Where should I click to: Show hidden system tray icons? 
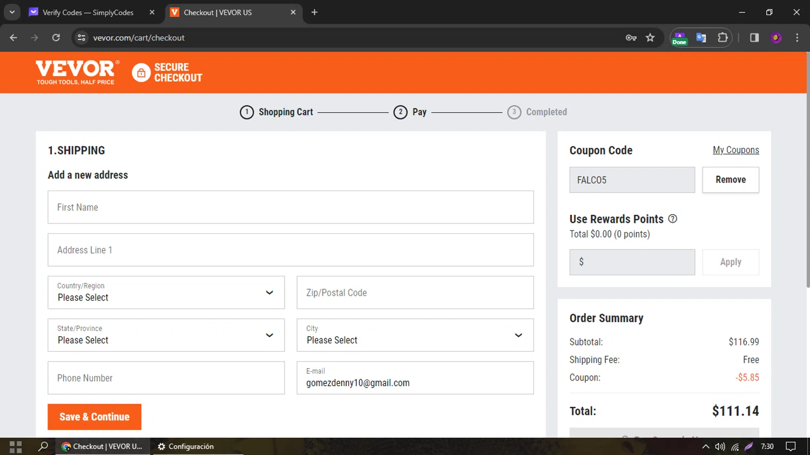point(706,446)
